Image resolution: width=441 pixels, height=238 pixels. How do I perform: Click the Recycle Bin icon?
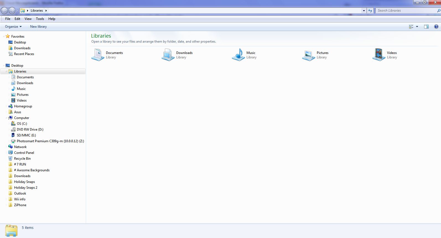(x=11, y=159)
